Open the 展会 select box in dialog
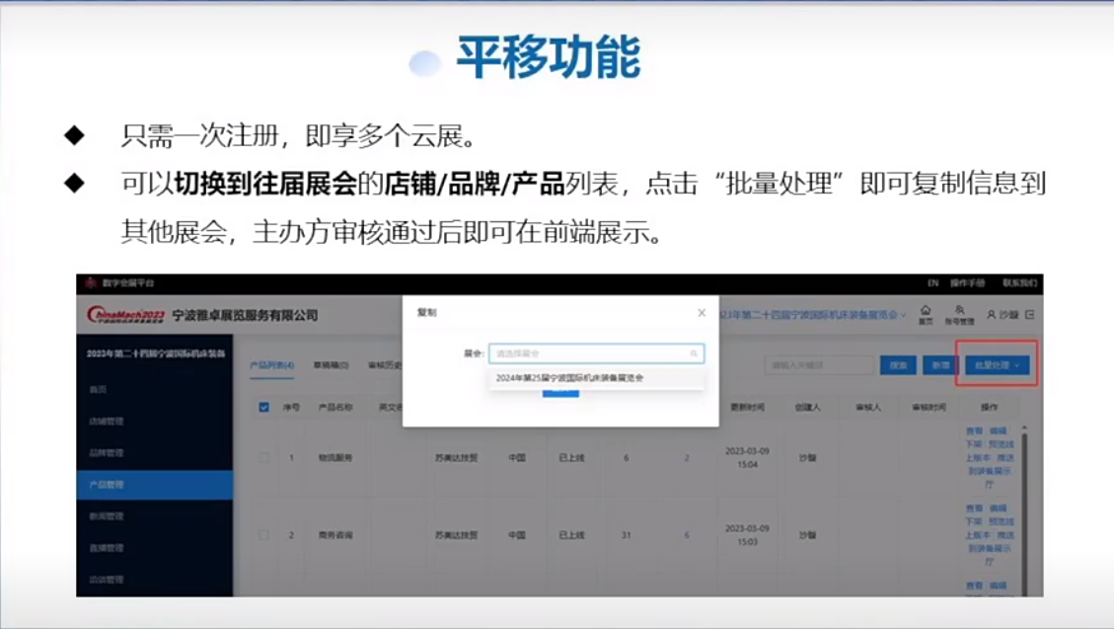The height and width of the screenshot is (629, 1114). 596,354
